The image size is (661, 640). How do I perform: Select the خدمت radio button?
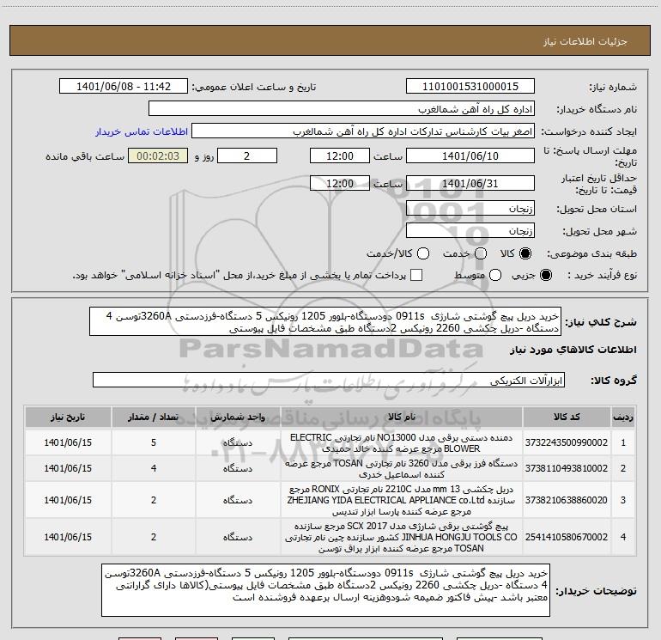[481, 253]
